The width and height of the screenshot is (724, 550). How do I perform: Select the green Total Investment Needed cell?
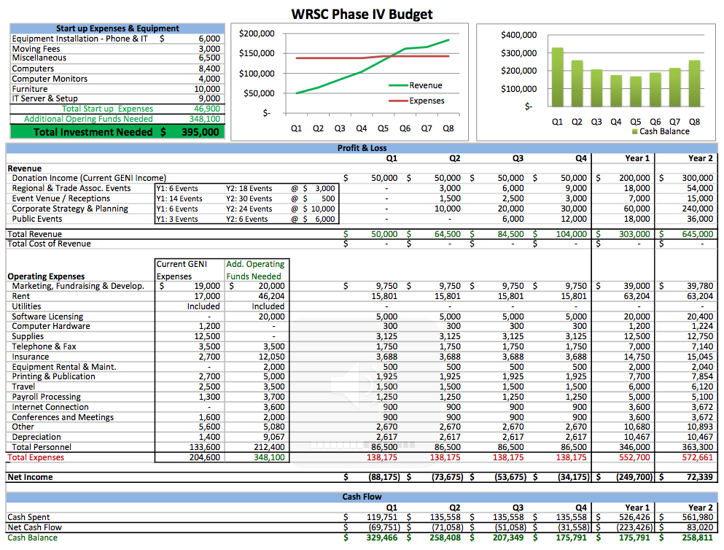point(117,132)
